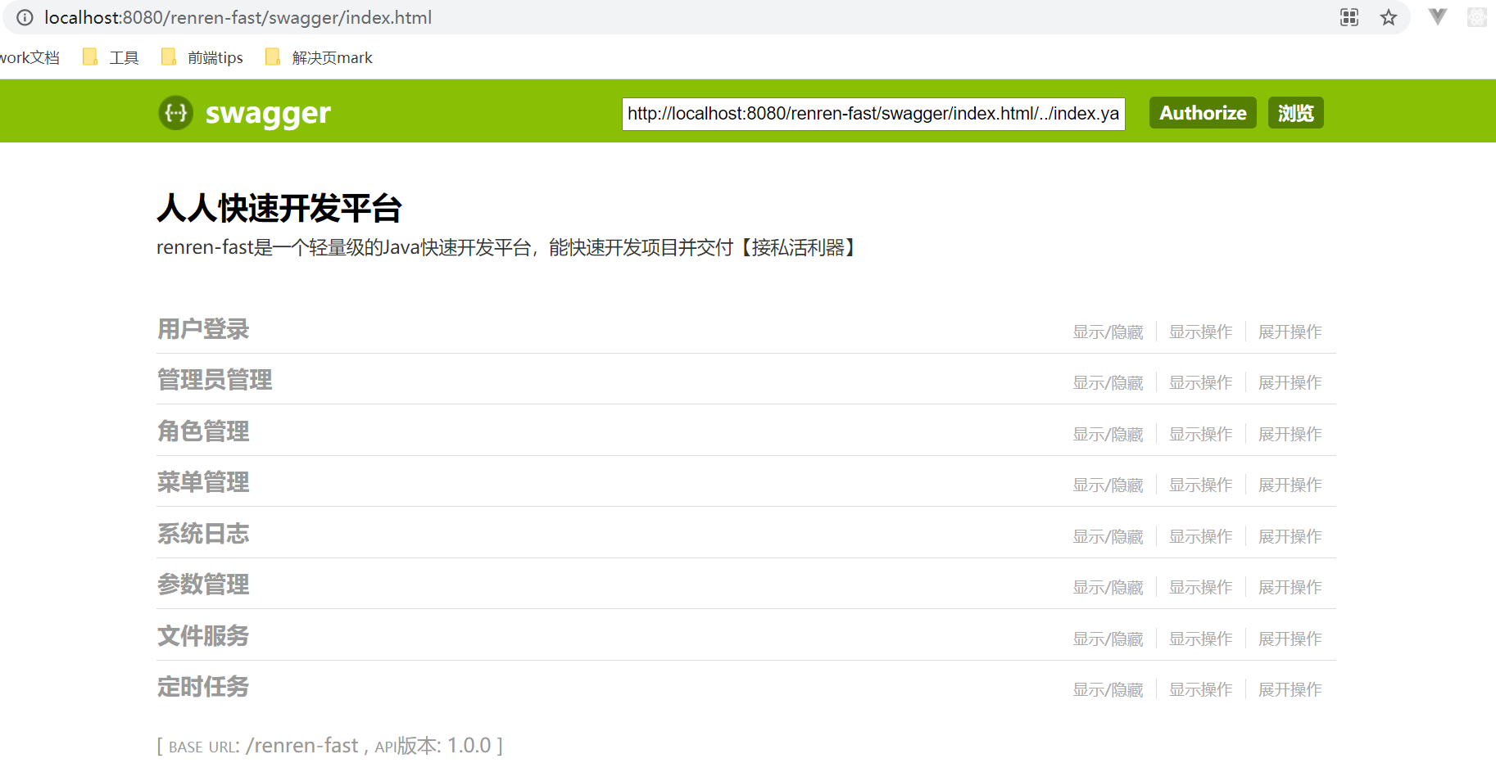
Task: Click 显示操作 for 参数管理
Action: point(1201,587)
